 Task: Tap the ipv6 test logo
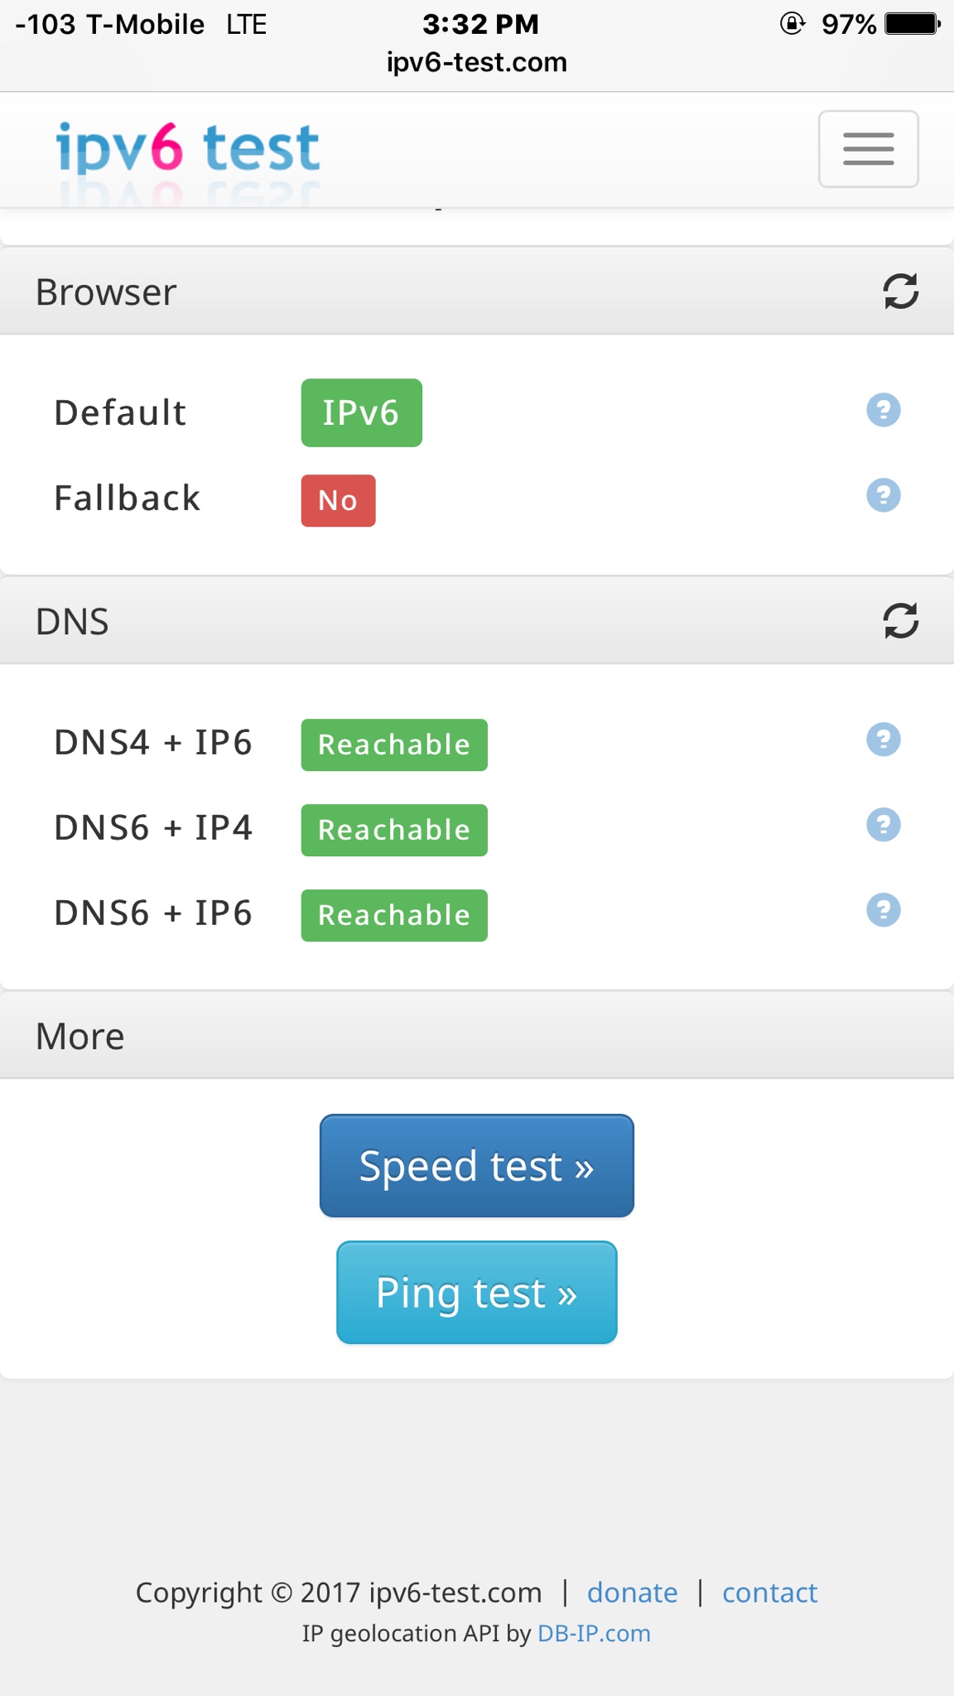(x=188, y=149)
